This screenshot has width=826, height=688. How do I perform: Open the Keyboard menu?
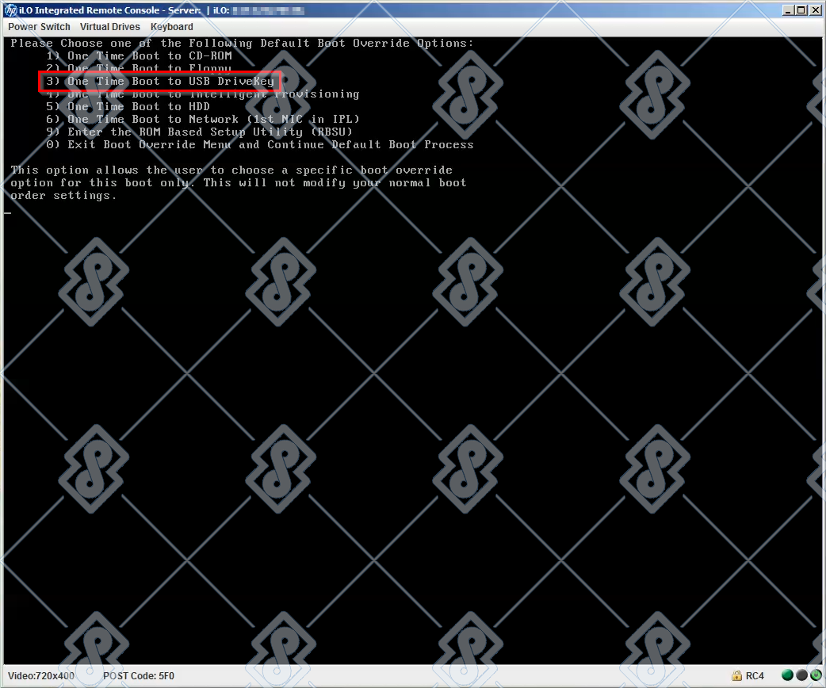pos(172,26)
